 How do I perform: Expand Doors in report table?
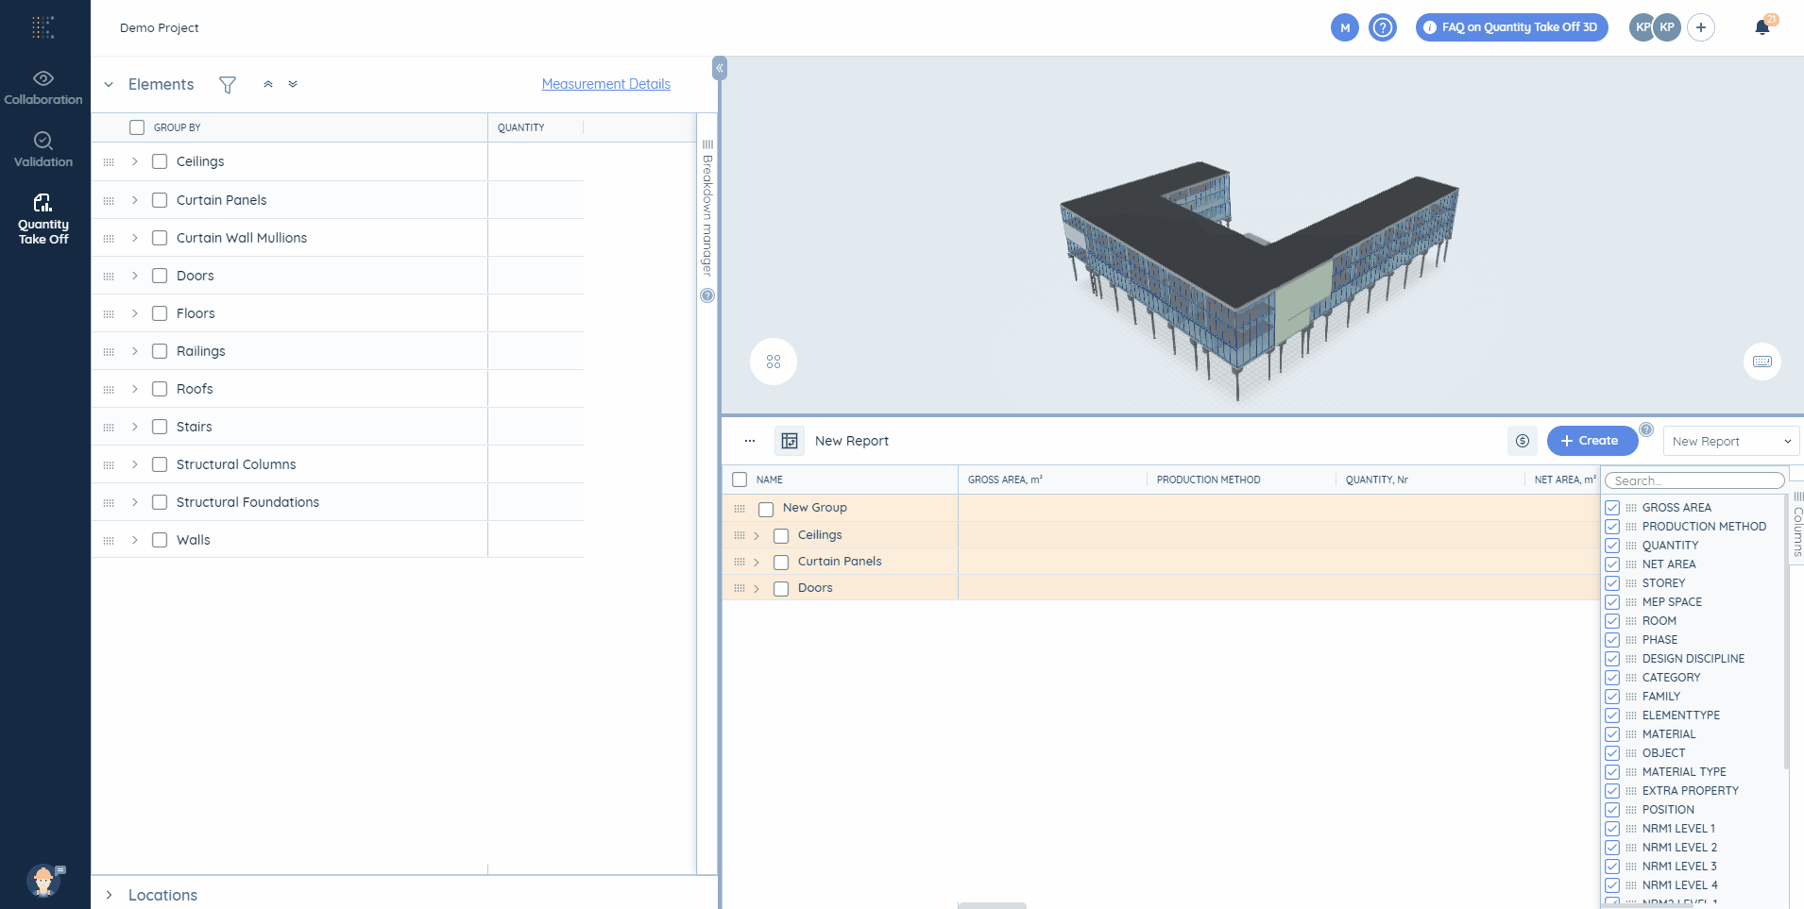(757, 588)
